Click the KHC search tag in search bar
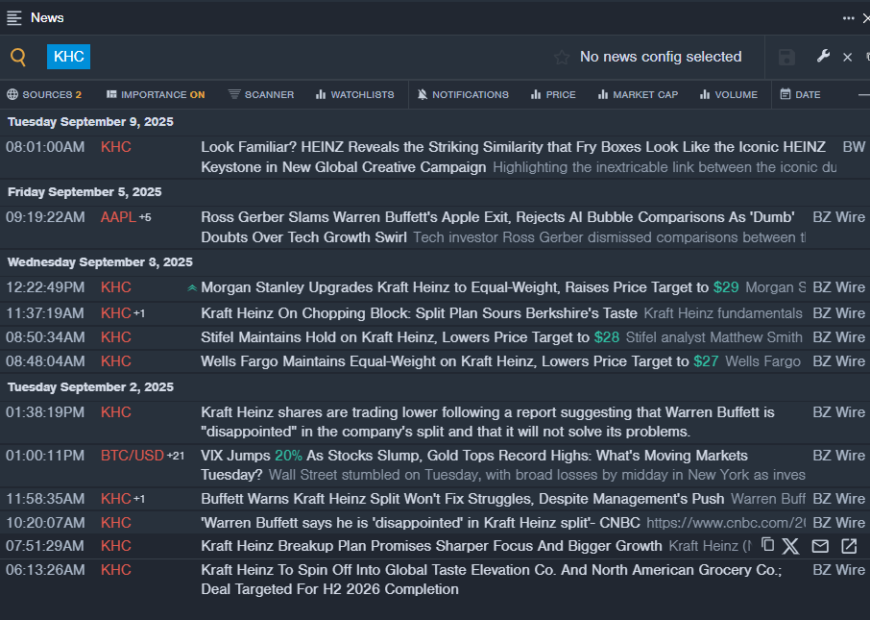 69,57
